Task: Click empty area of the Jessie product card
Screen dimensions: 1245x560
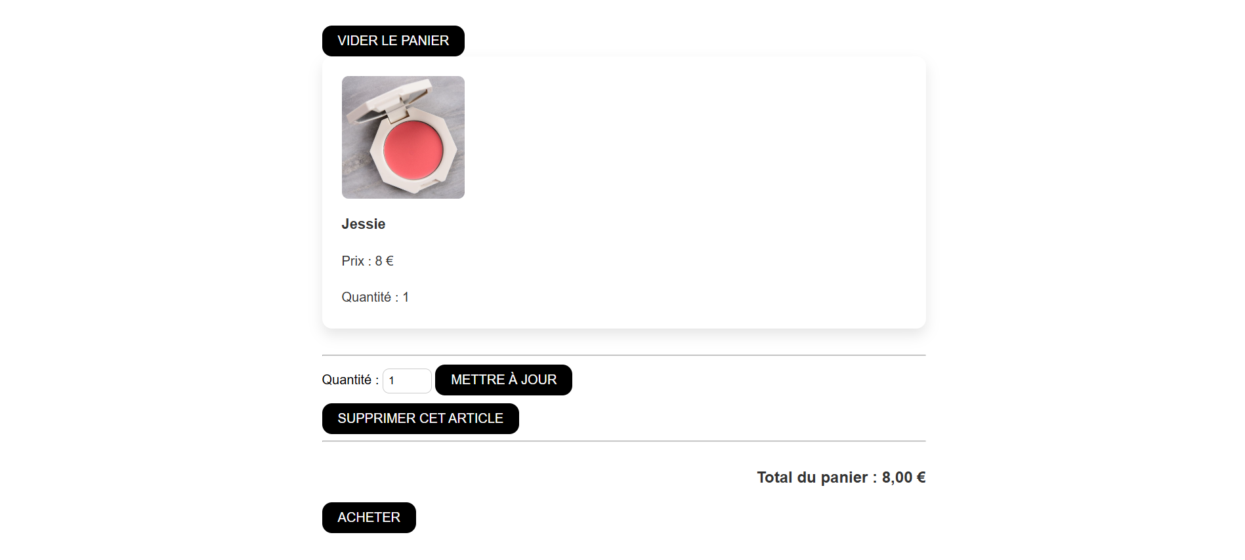Action: 689,197
